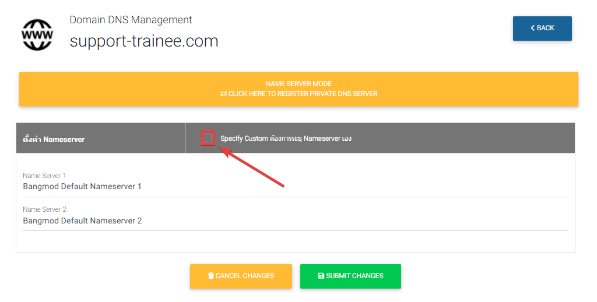This screenshot has height=302, width=597.
Task: Select the Name Server 2 input field
Action: pos(295,221)
